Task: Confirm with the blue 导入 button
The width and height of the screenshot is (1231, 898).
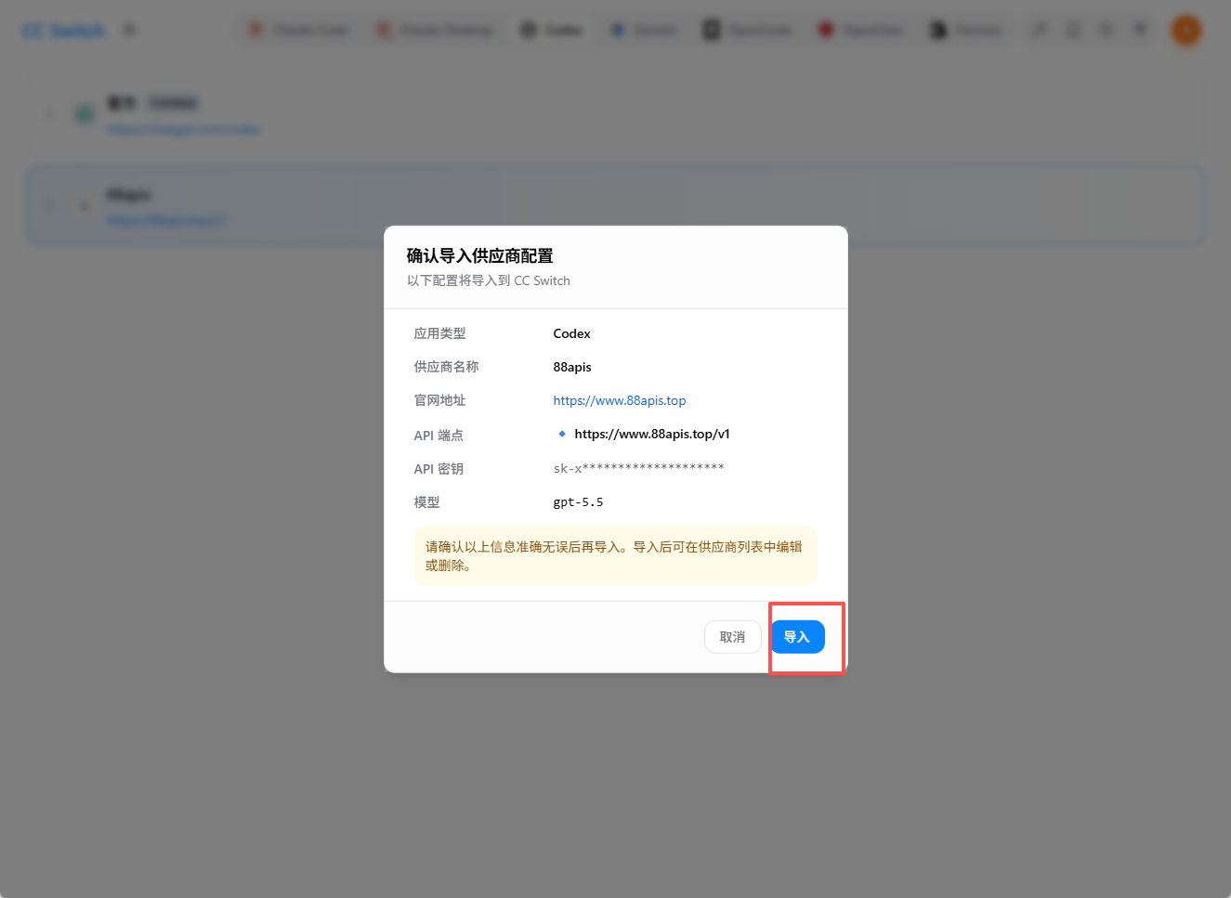Action: 797,637
